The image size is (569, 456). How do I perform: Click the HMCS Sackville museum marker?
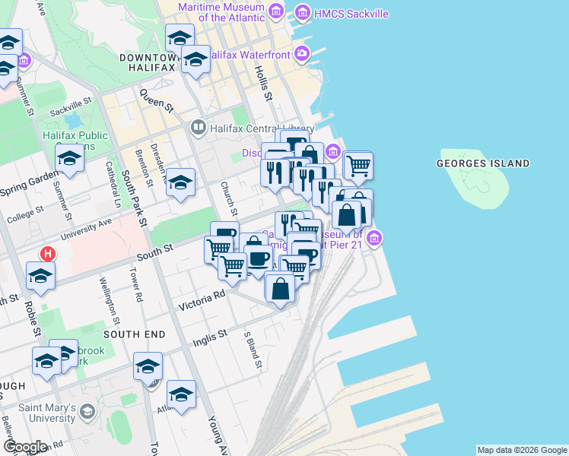pyautogui.click(x=303, y=14)
